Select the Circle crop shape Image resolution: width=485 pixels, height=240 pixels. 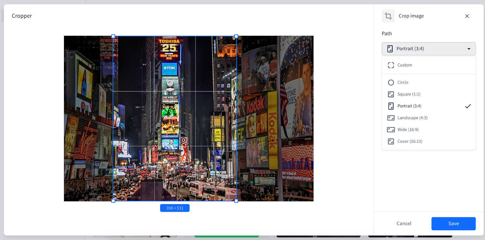coord(429,82)
